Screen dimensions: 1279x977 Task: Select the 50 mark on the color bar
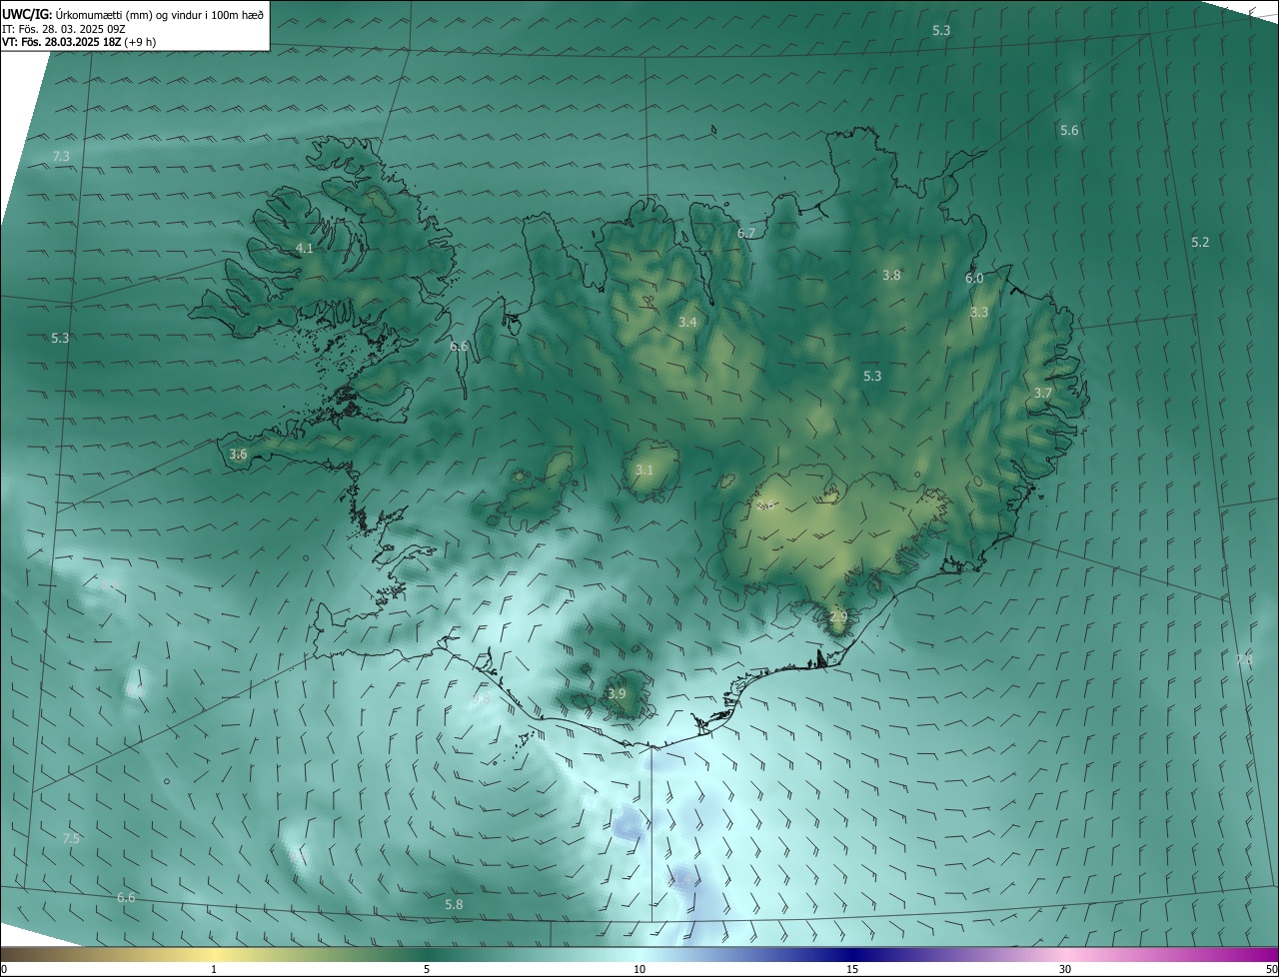click(x=1271, y=969)
